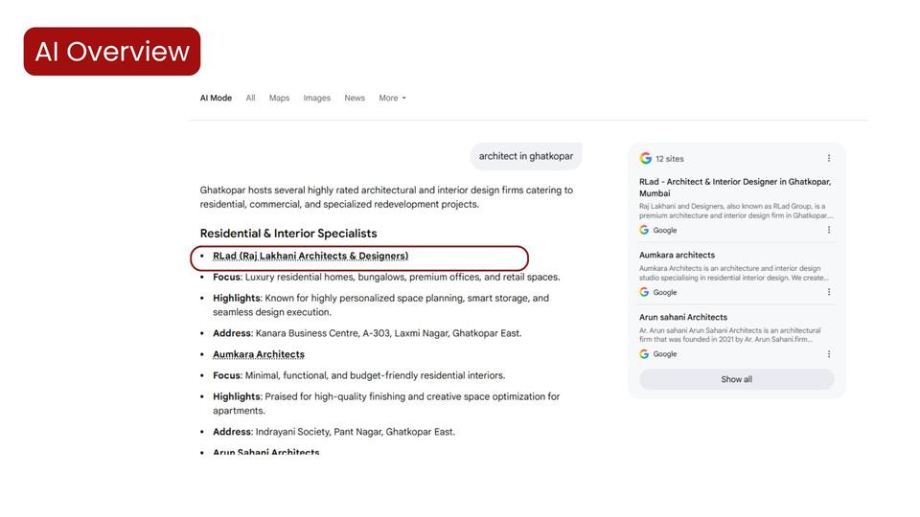Screen dimensions: 920x517
Task: Click the Show all button
Action: (736, 379)
